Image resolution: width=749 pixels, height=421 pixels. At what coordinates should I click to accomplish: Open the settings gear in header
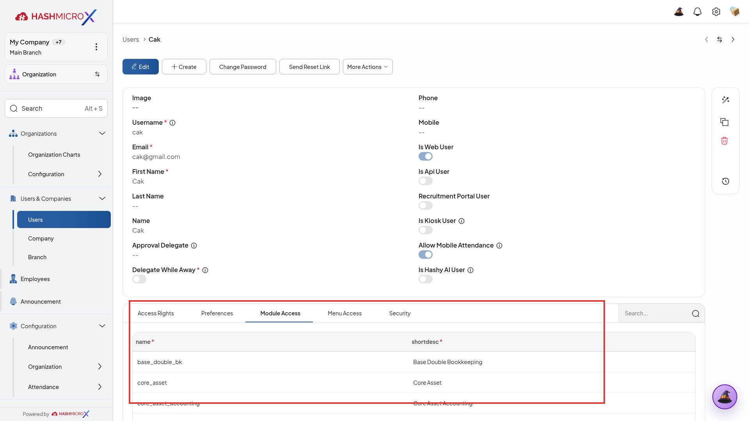(716, 12)
